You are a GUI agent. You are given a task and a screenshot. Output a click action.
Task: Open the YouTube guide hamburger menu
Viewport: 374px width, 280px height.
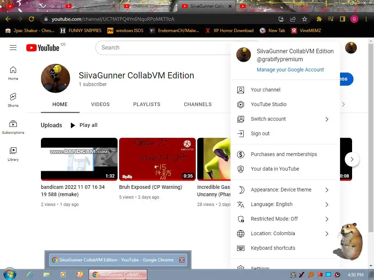(13, 48)
